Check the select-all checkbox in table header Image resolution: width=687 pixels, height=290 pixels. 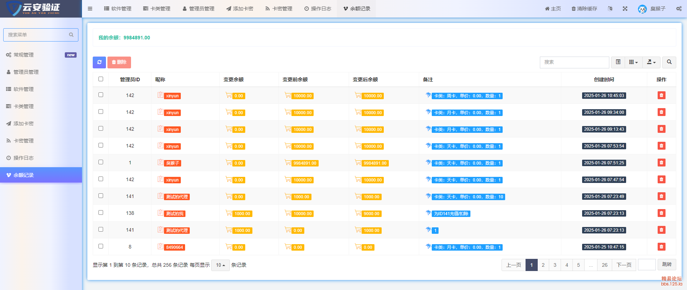(x=101, y=79)
